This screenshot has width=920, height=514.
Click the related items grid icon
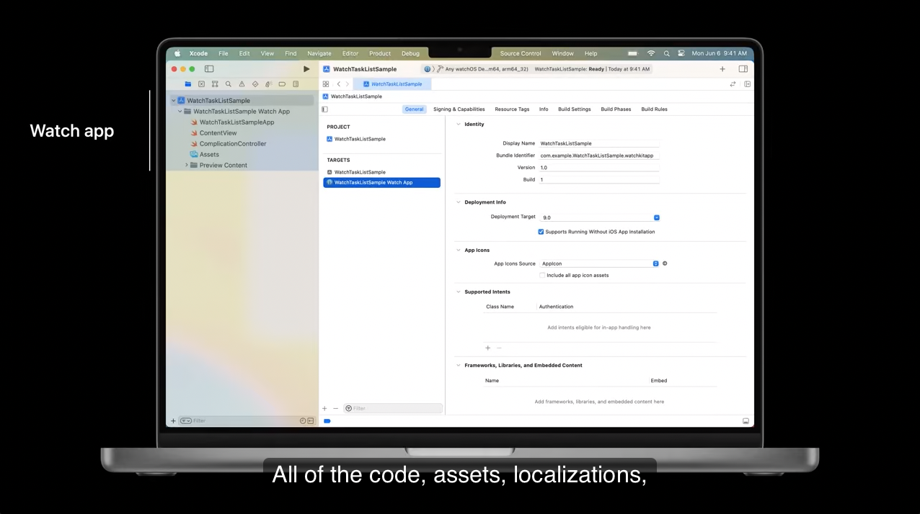pyautogui.click(x=326, y=84)
